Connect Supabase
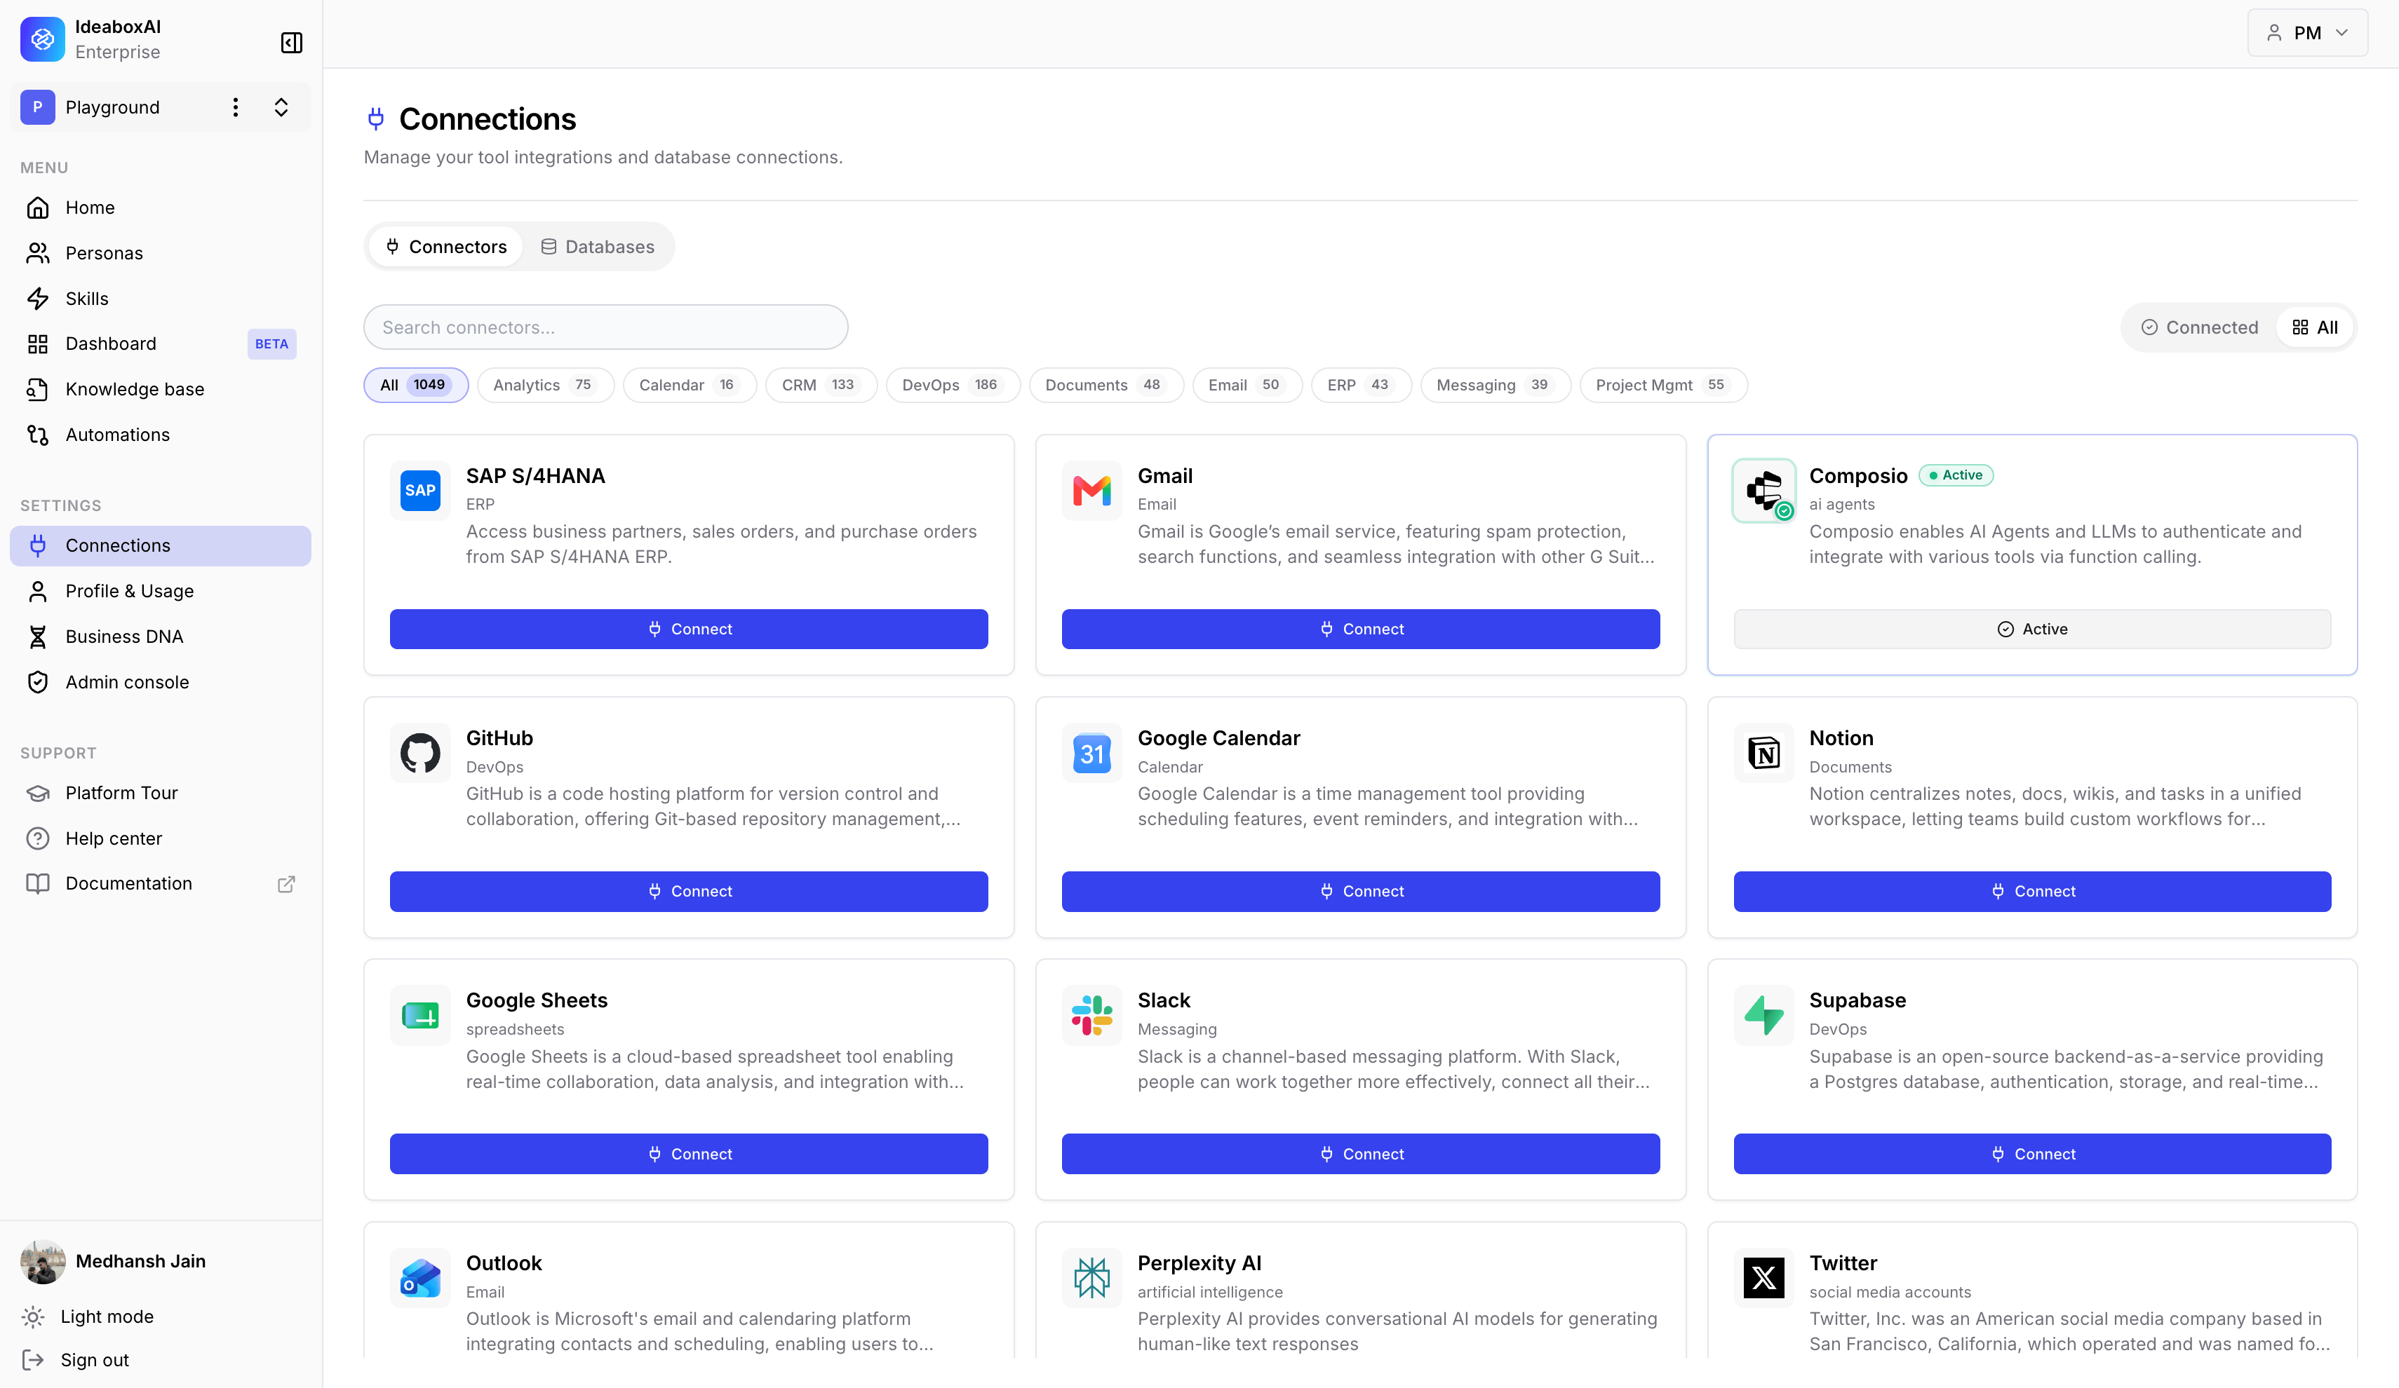2399x1388 pixels. [2031, 1154]
